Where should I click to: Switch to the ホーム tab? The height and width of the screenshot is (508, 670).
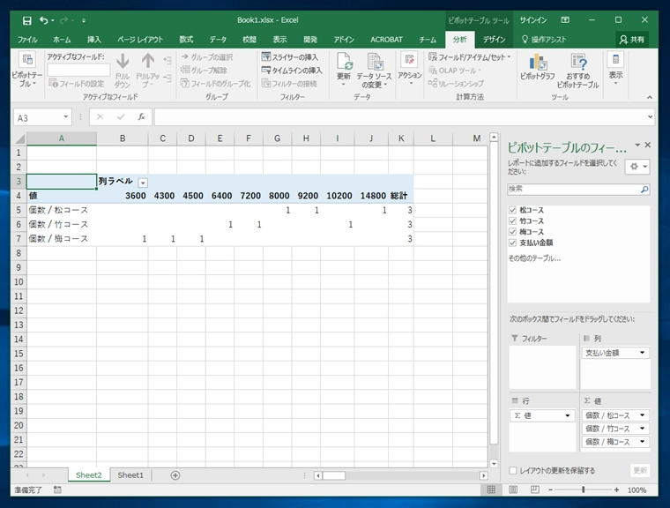click(x=62, y=40)
